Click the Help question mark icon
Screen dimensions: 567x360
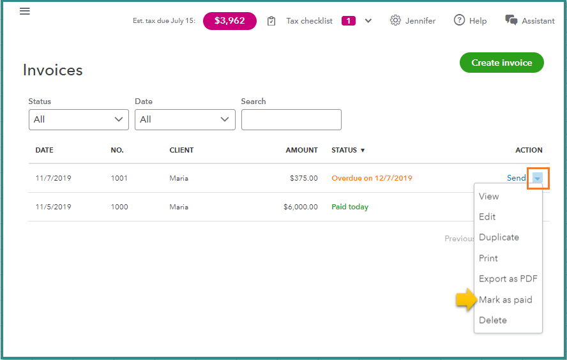pos(459,20)
